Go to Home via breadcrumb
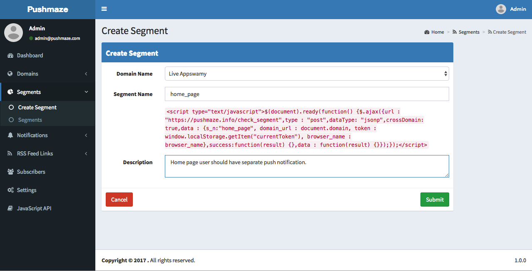 [434, 32]
